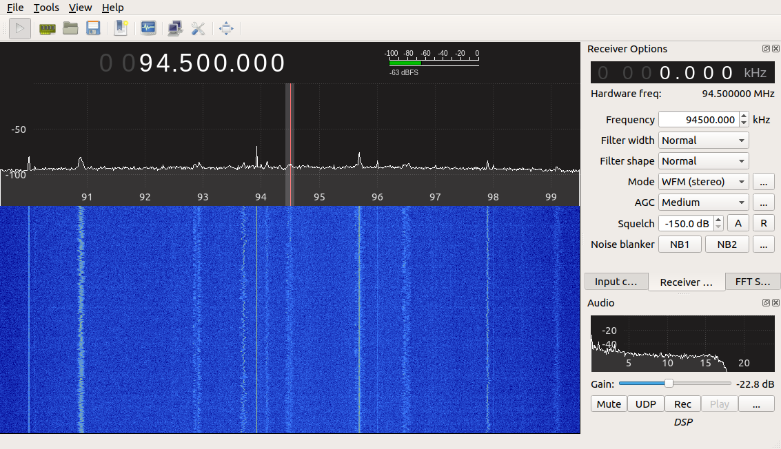Expand the Filter width dropdown

pyautogui.click(x=703, y=140)
